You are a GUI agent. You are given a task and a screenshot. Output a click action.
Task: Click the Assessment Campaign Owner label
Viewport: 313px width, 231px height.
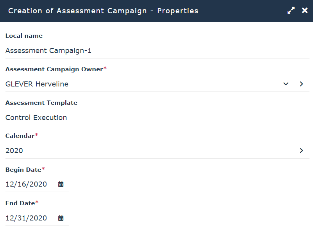(54, 69)
